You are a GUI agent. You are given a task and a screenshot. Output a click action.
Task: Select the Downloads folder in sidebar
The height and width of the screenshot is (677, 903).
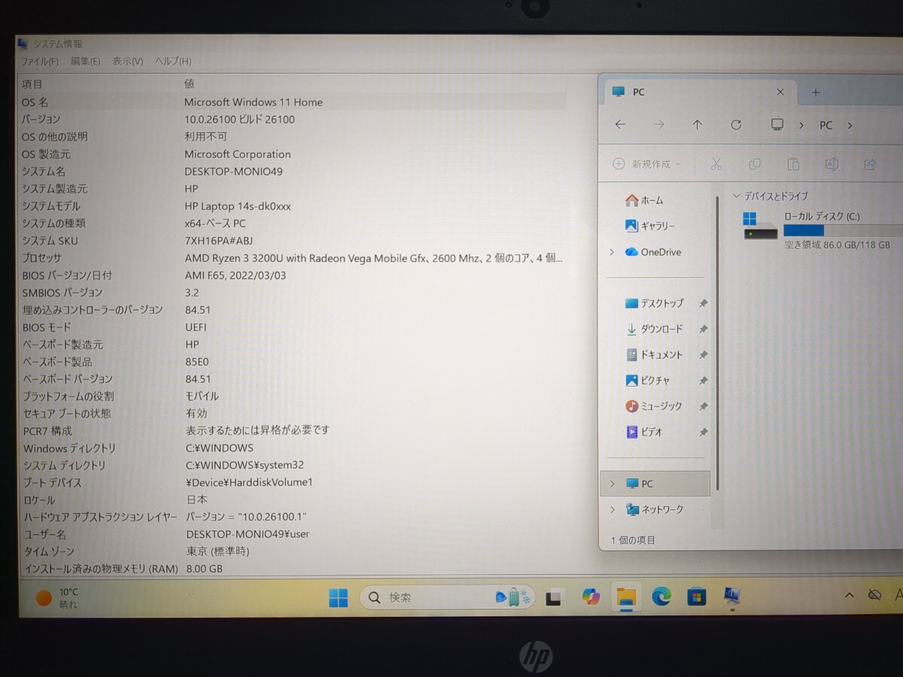click(661, 329)
